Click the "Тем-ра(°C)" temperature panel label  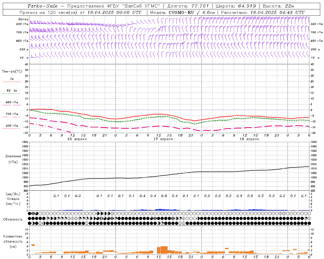[x=12, y=72]
